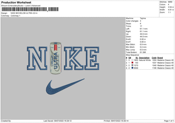The image size is (175, 123).
Task: Select the Stitches count 9969
Action: point(170,2)
